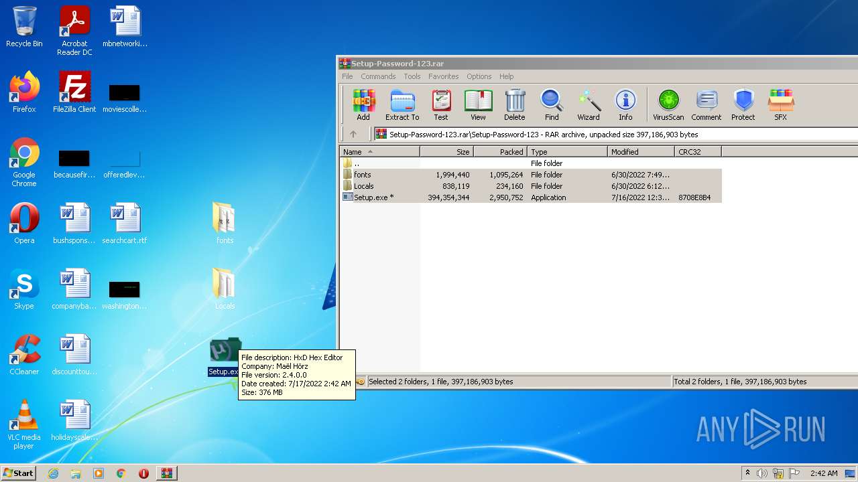The height and width of the screenshot is (482, 858).
Task: Sort by the Packed column header
Action: pyautogui.click(x=500, y=152)
